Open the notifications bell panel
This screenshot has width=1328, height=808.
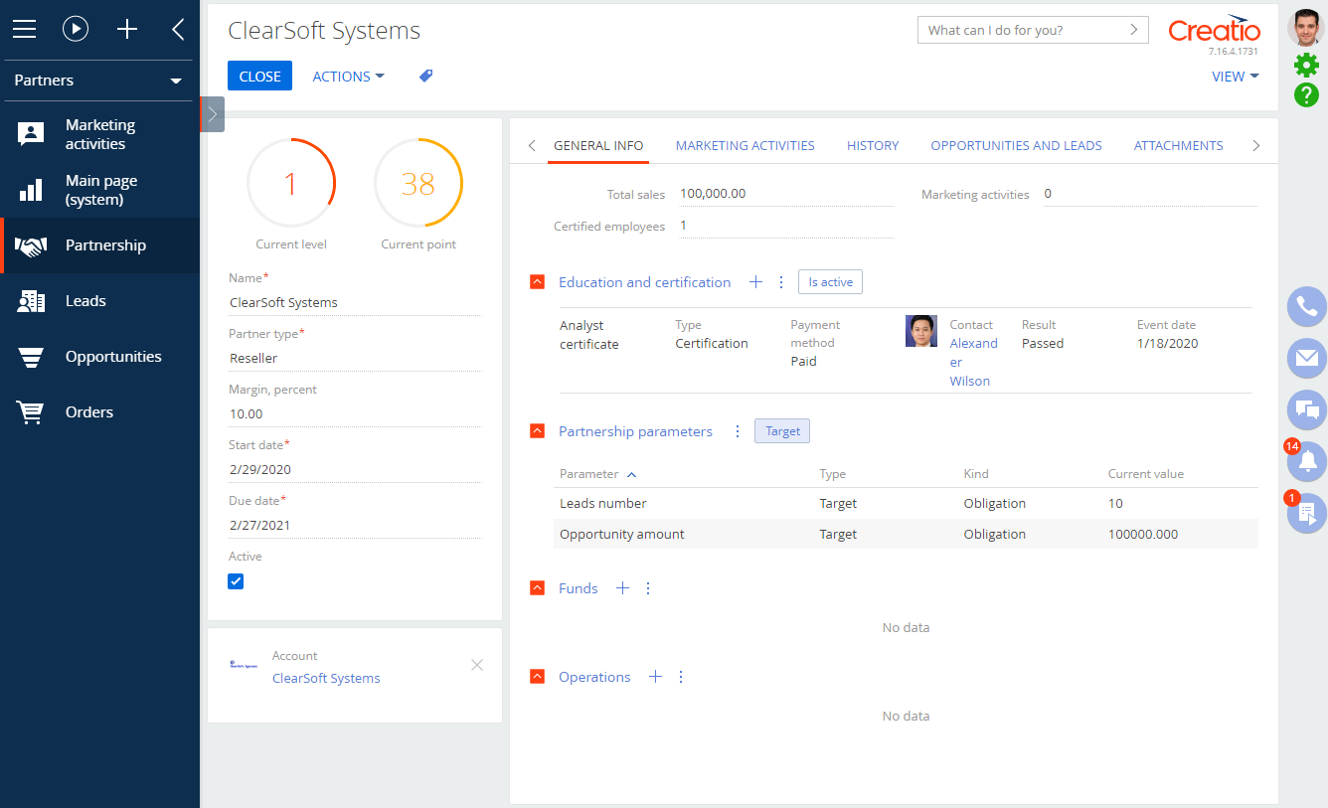click(1307, 461)
